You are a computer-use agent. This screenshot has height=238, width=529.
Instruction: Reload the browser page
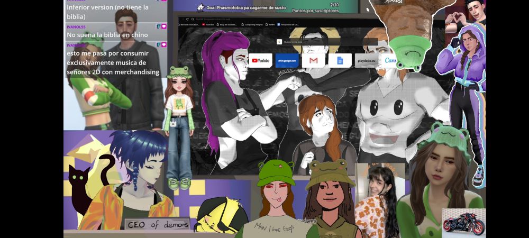(x=187, y=19)
